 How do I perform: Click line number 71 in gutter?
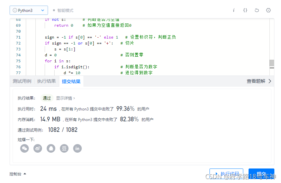tap(18, 37)
